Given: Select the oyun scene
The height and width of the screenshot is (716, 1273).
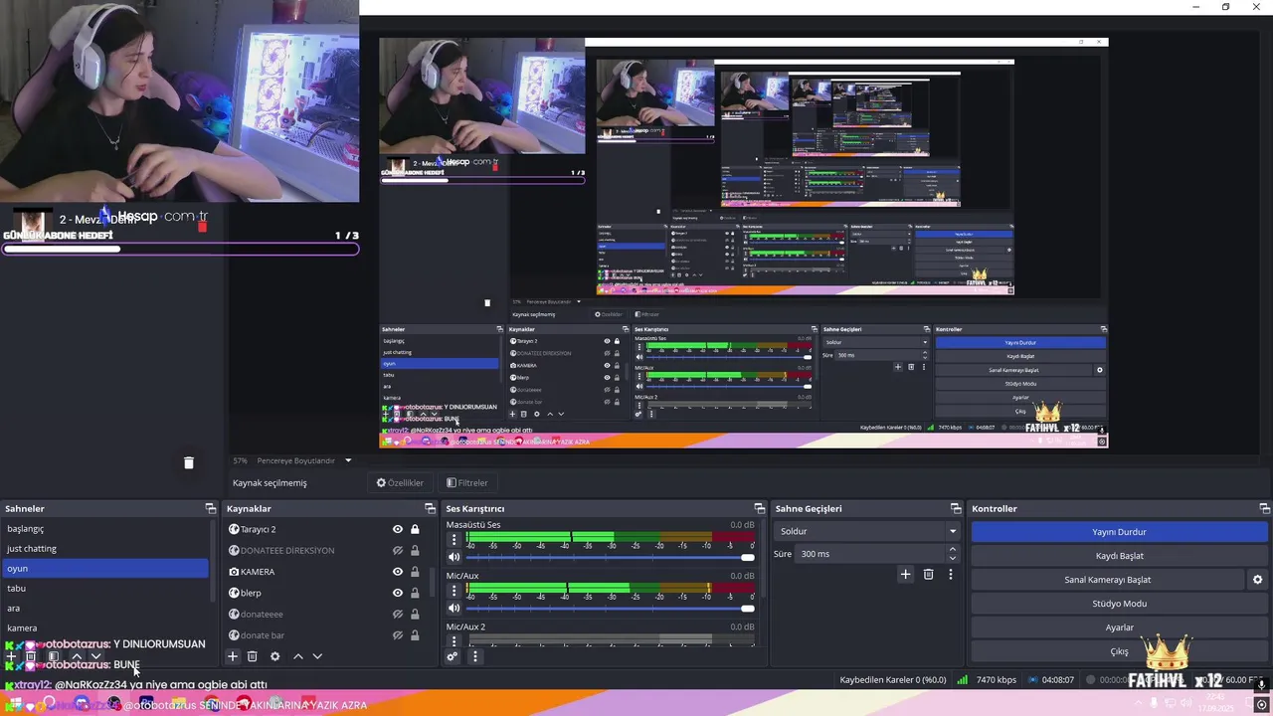Looking at the screenshot, I should click(105, 568).
